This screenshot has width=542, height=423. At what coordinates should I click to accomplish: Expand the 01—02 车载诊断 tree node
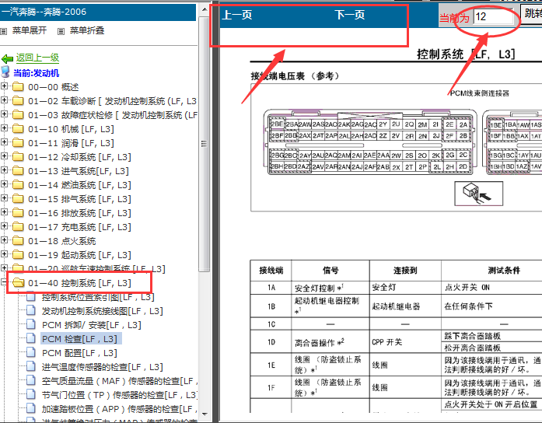4,100
